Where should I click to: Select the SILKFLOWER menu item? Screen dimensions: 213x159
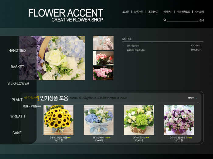pyautogui.click(x=18, y=83)
